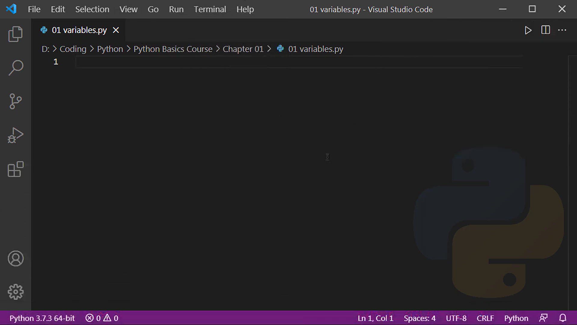Open the Go menu
This screenshot has width=577, height=325.
pos(153,9)
